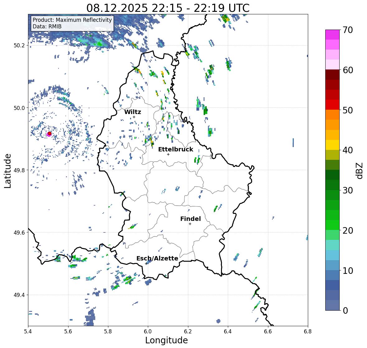Pick the yellow 40 dBZ colorbar band
The image size is (367, 348).
click(x=332, y=145)
